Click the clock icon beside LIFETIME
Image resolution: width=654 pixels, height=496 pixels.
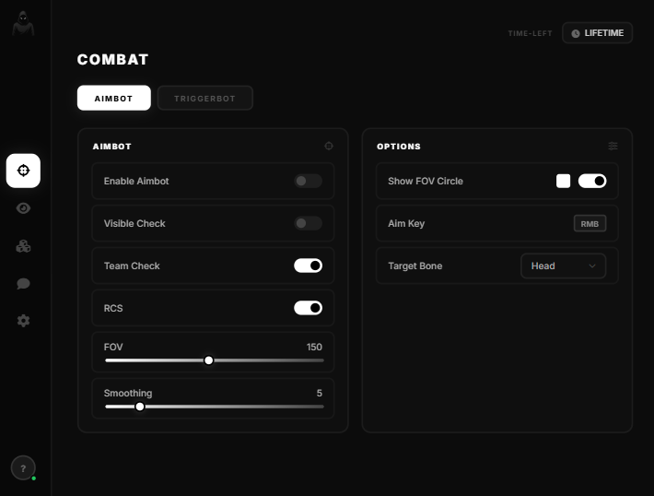[575, 33]
